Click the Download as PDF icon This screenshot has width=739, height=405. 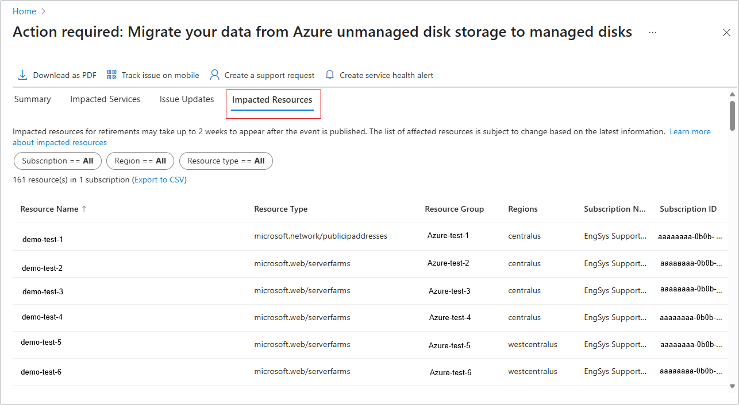22,75
